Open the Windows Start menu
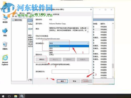Viewport: 131px width, 98px height. 3,96
